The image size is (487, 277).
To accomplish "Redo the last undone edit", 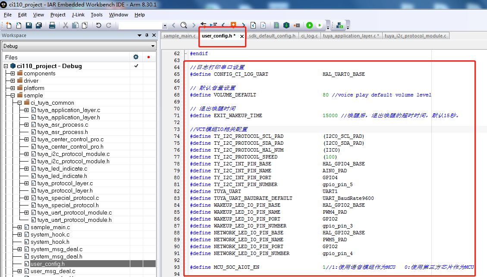I will pyautogui.click(x=109, y=25).
